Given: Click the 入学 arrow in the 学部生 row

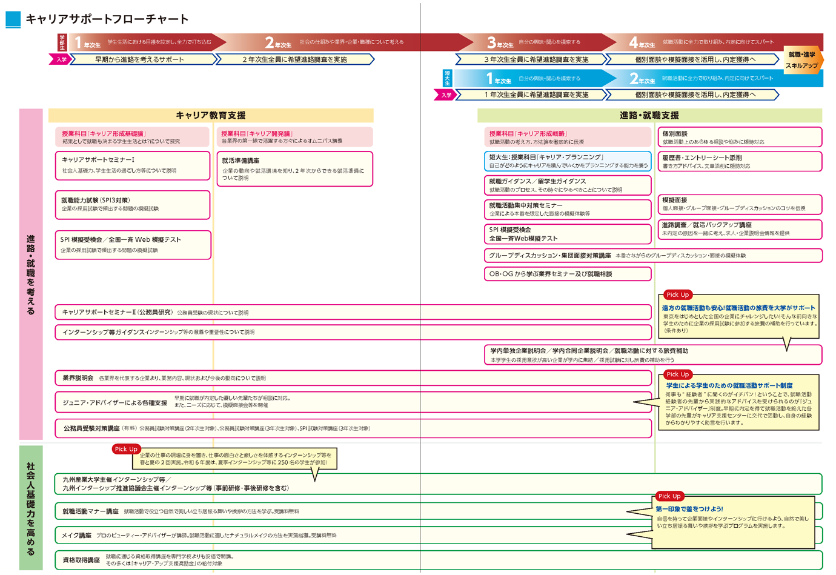Looking at the screenshot, I should (61, 59).
